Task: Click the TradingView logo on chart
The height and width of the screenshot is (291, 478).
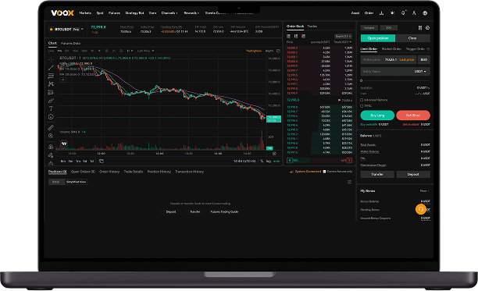Action: [x=64, y=144]
